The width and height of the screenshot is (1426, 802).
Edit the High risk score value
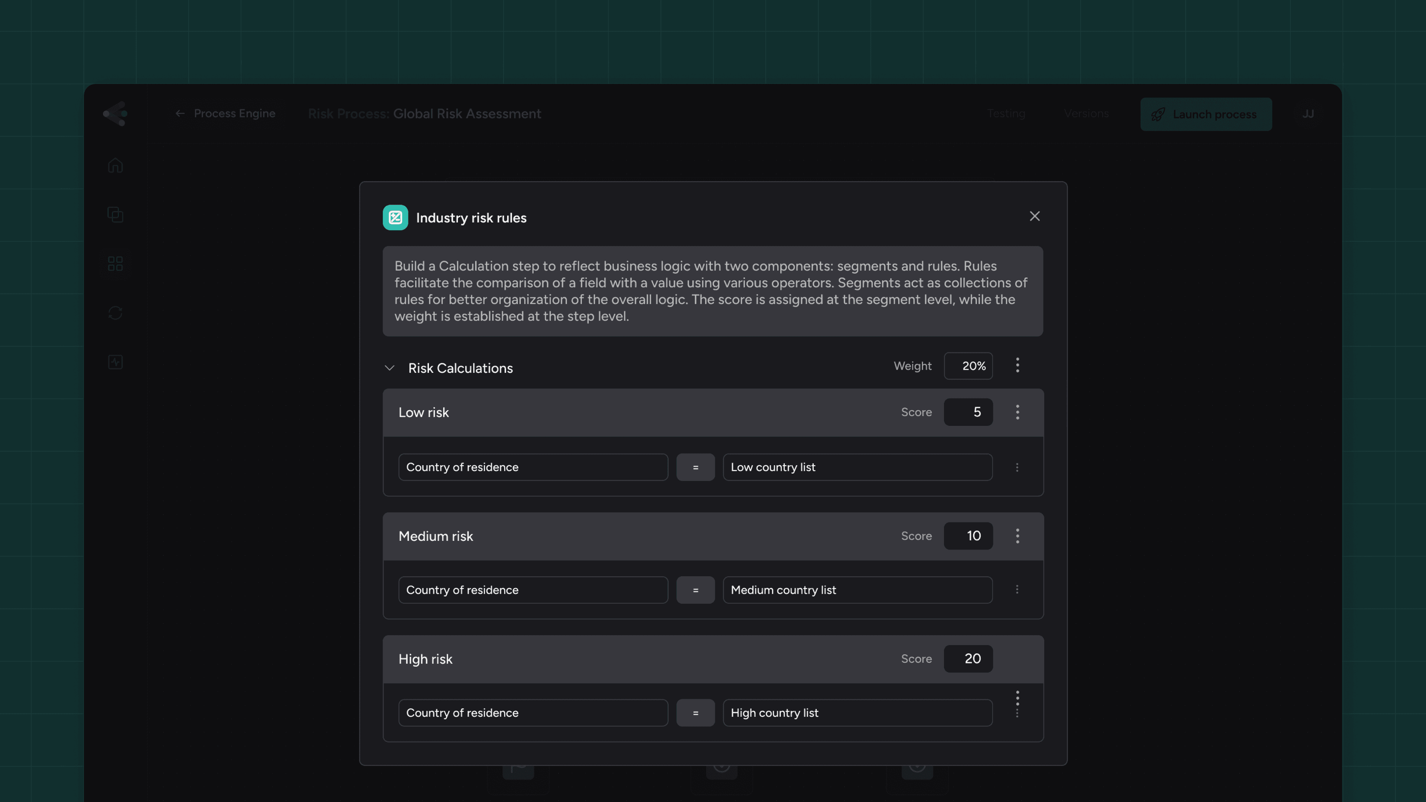[968, 659]
